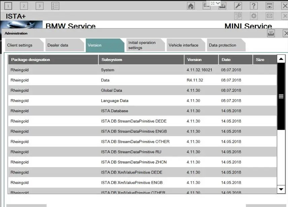Click the session 2 icon
Image resolution: width=288 pixels, height=207 pixels.
tap(24, 6)
